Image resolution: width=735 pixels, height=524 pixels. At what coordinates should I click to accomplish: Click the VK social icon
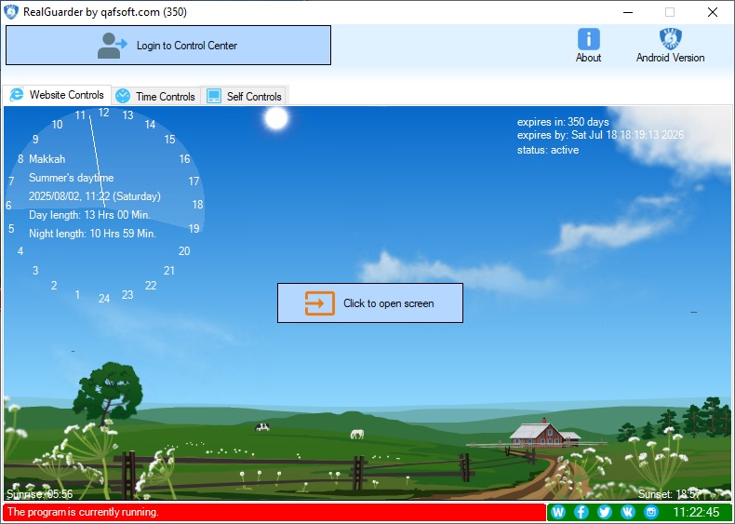(x=628, y=512)
